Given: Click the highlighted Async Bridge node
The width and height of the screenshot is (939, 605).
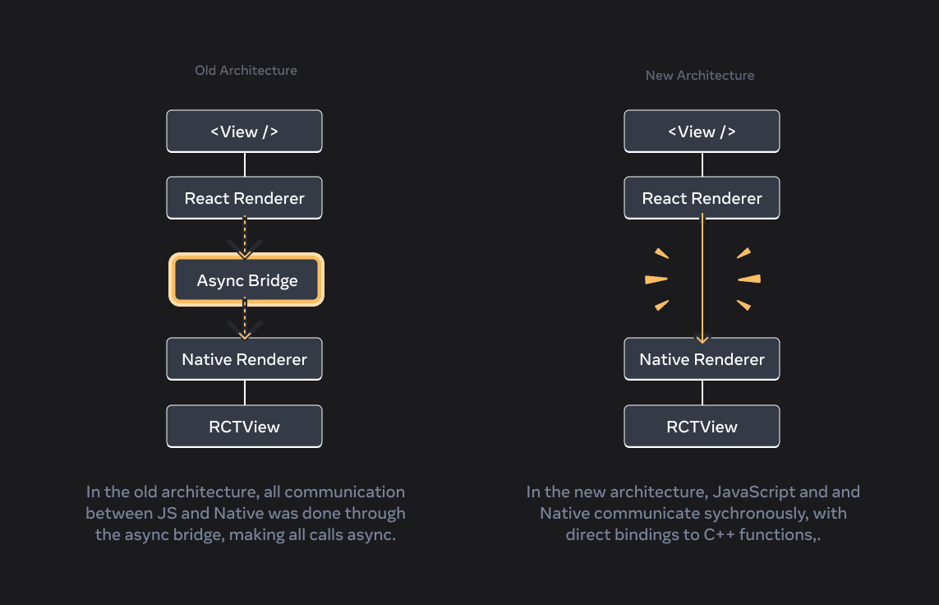Looking at the screenshot, I should [x=245, y=279].
